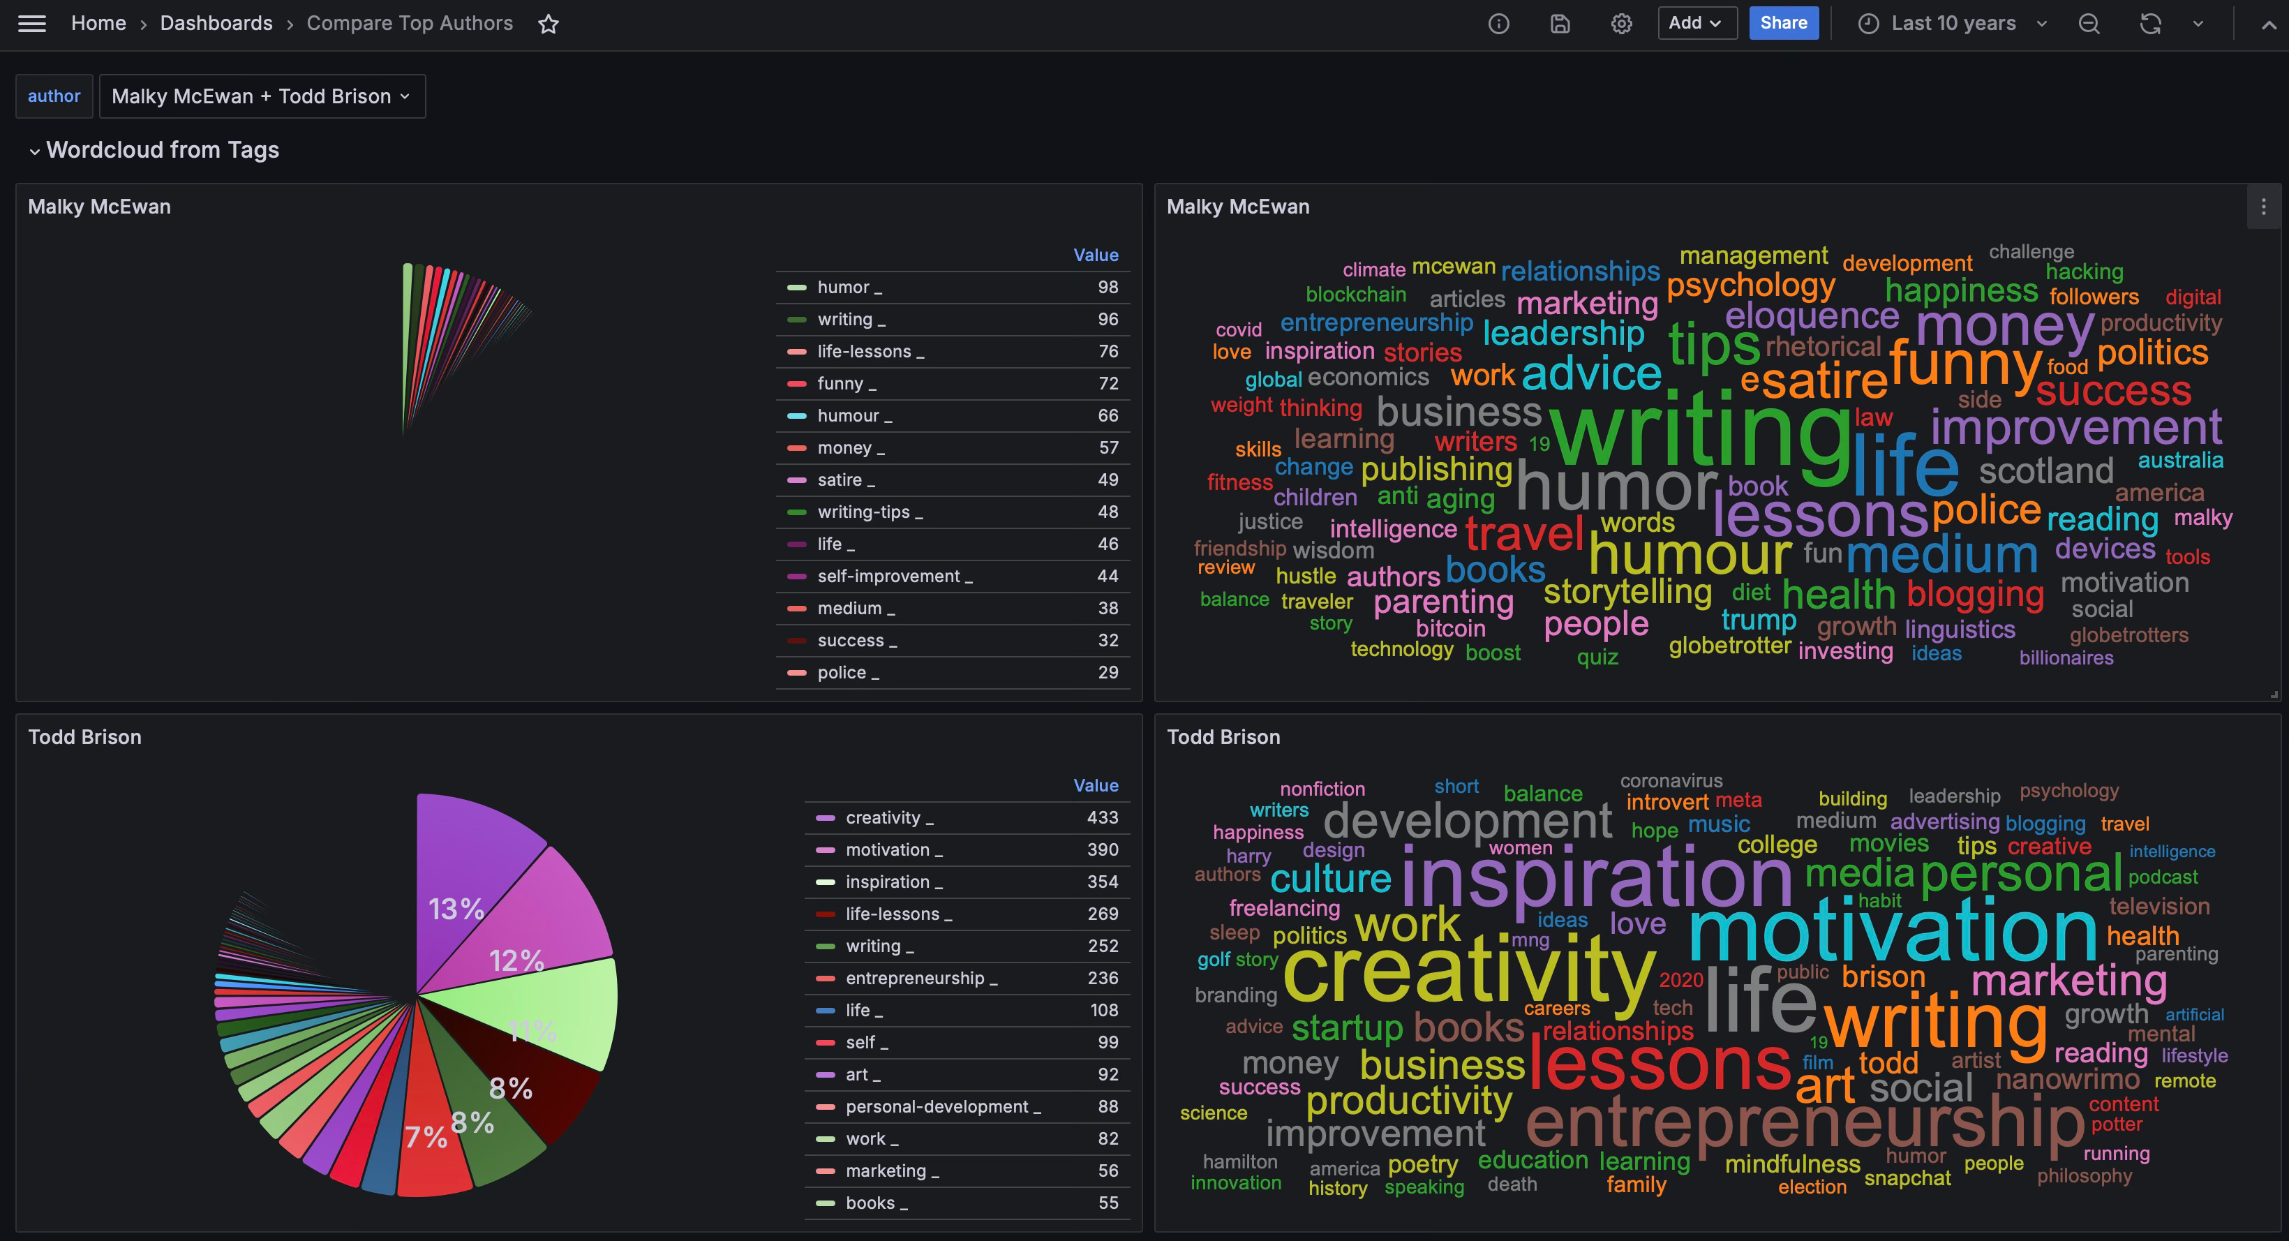Click word 'scotland' in Malky wordcloud

[2045, 470]
